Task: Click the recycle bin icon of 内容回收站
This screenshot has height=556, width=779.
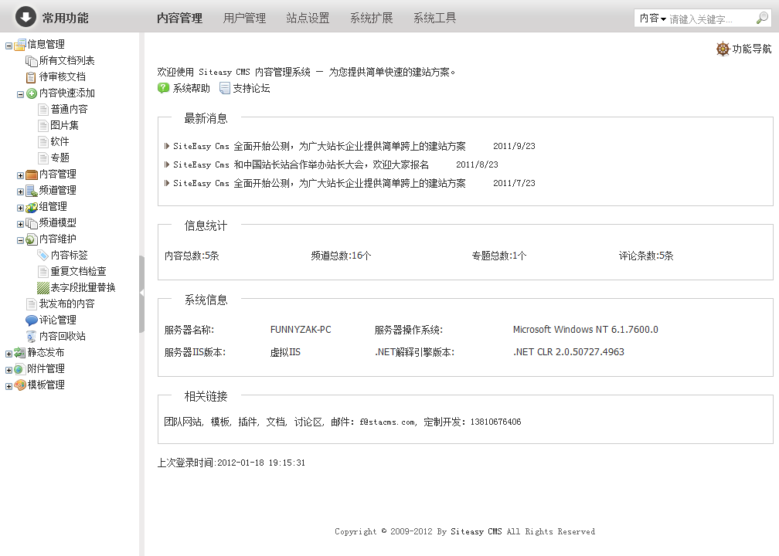Action: [31, 337]
